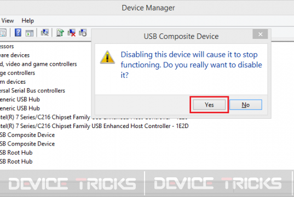The image size is (294, 197).
Task: Cancel disabling by clicking No
Action: 246,105
